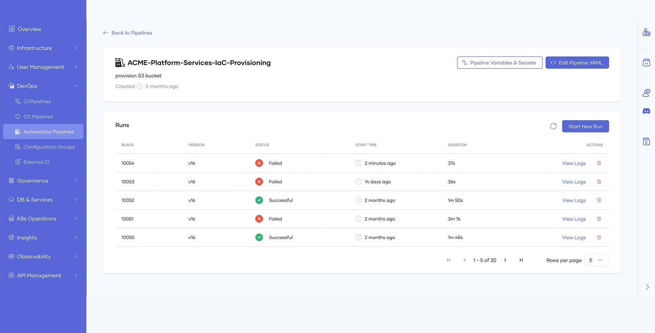Image resolution: width=655 pixels, height=333 pixels.
Task: Jump to last page of runs
Action: coord(521,260)
